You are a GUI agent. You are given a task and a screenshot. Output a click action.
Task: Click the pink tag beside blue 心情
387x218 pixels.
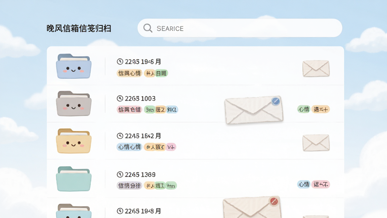pyautogui.click(x=320, y=184)
